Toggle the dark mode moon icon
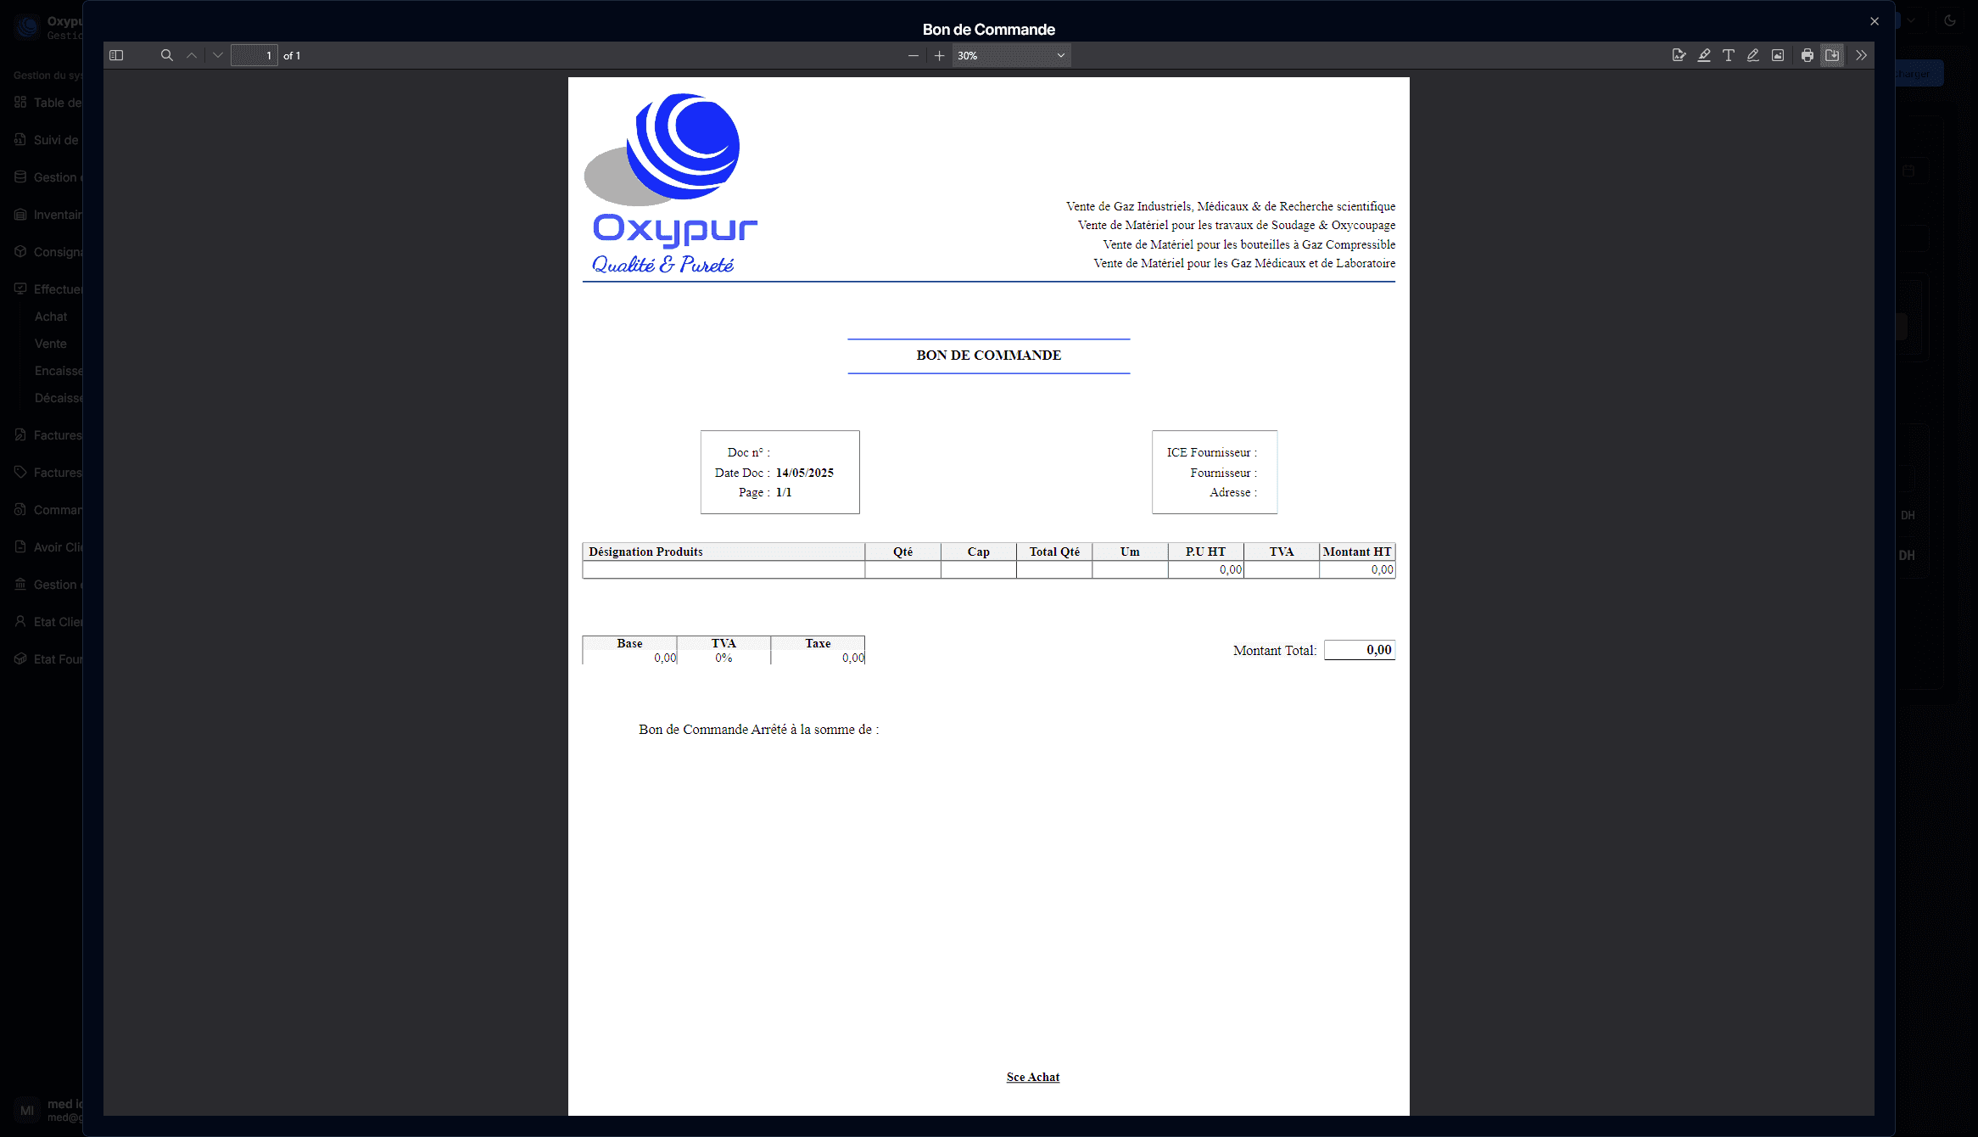 pyautogui.click(x=1950, y=20)
